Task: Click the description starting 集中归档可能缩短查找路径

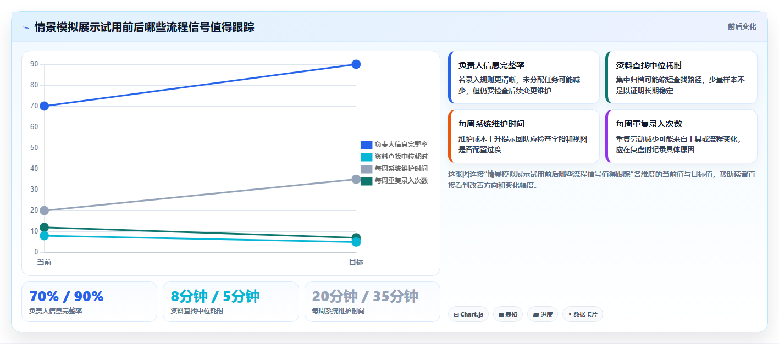Action: (681, 85)
